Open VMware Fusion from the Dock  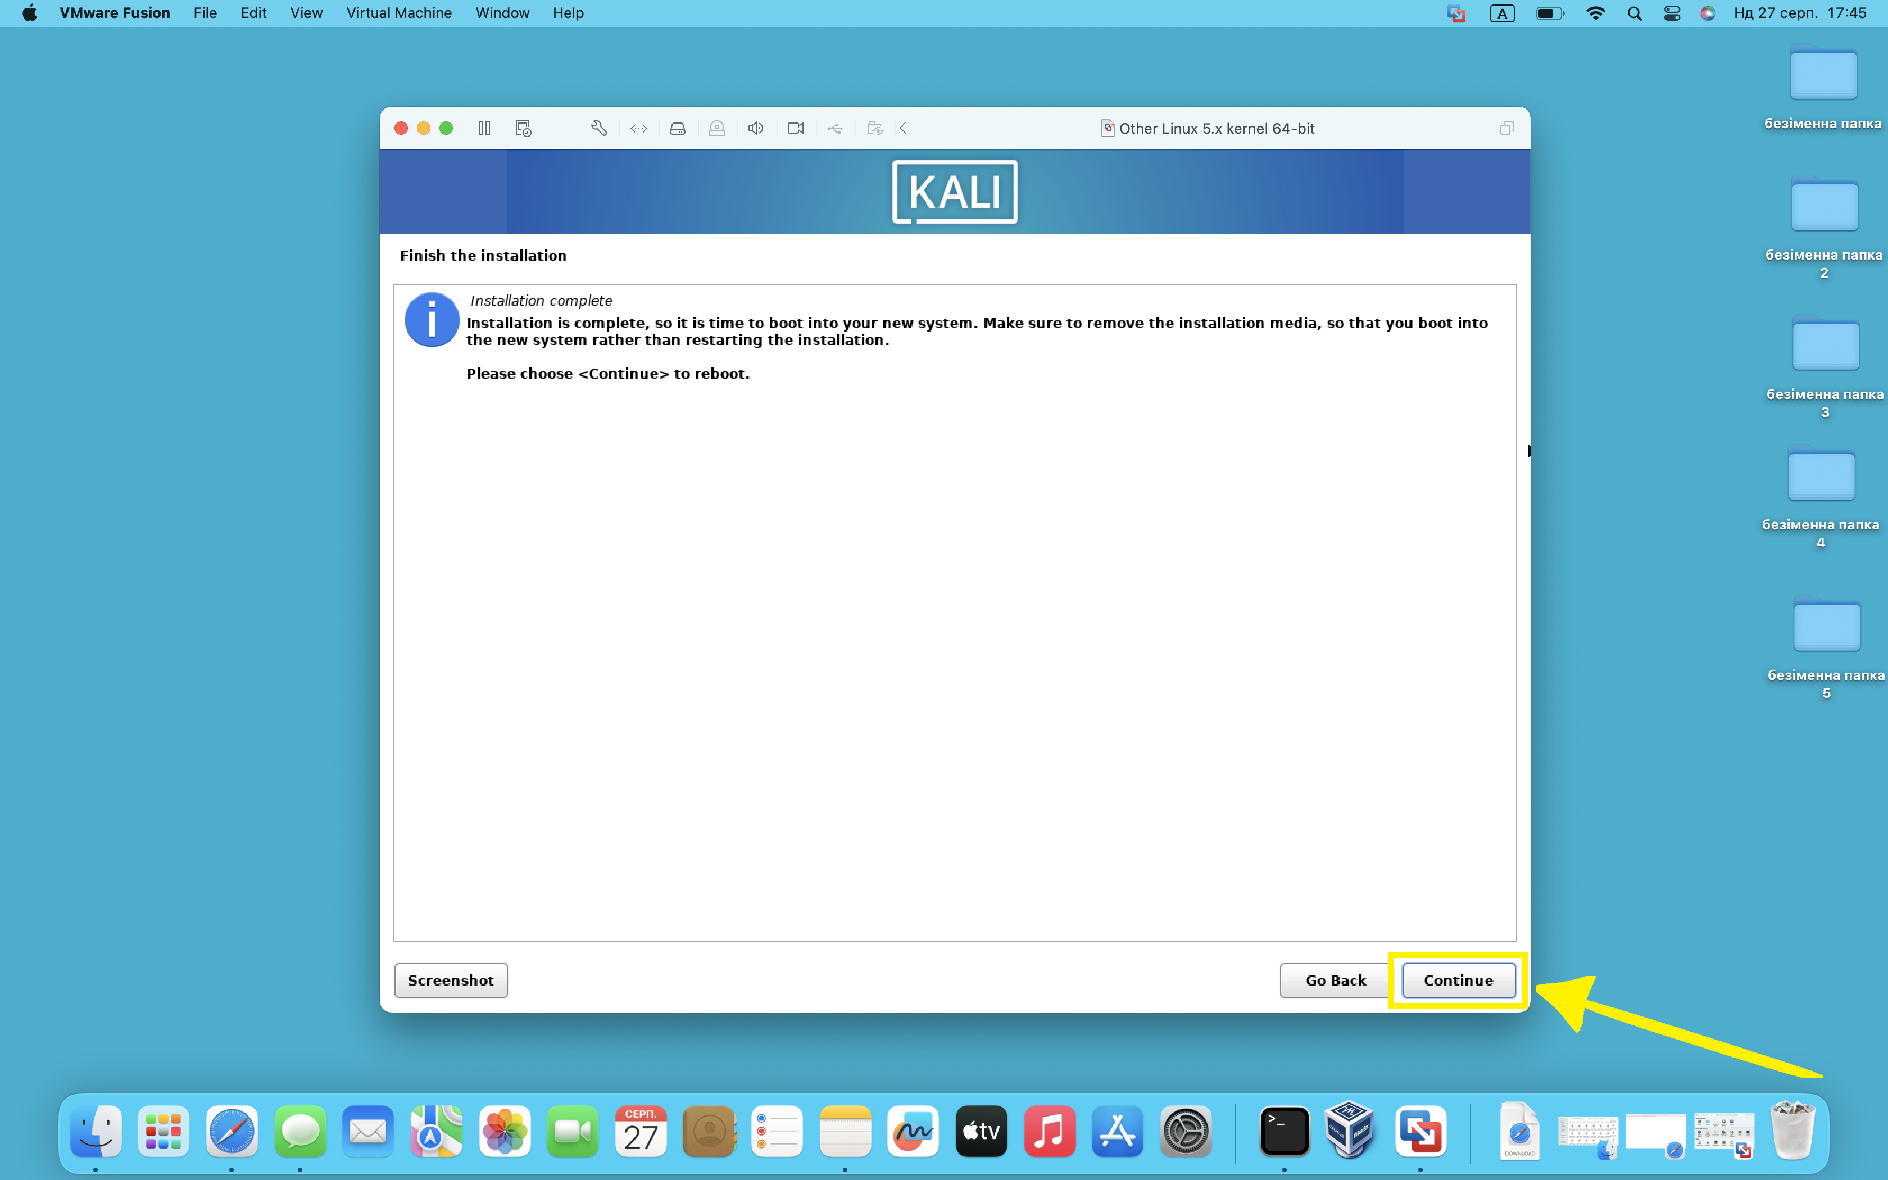1420,1131
